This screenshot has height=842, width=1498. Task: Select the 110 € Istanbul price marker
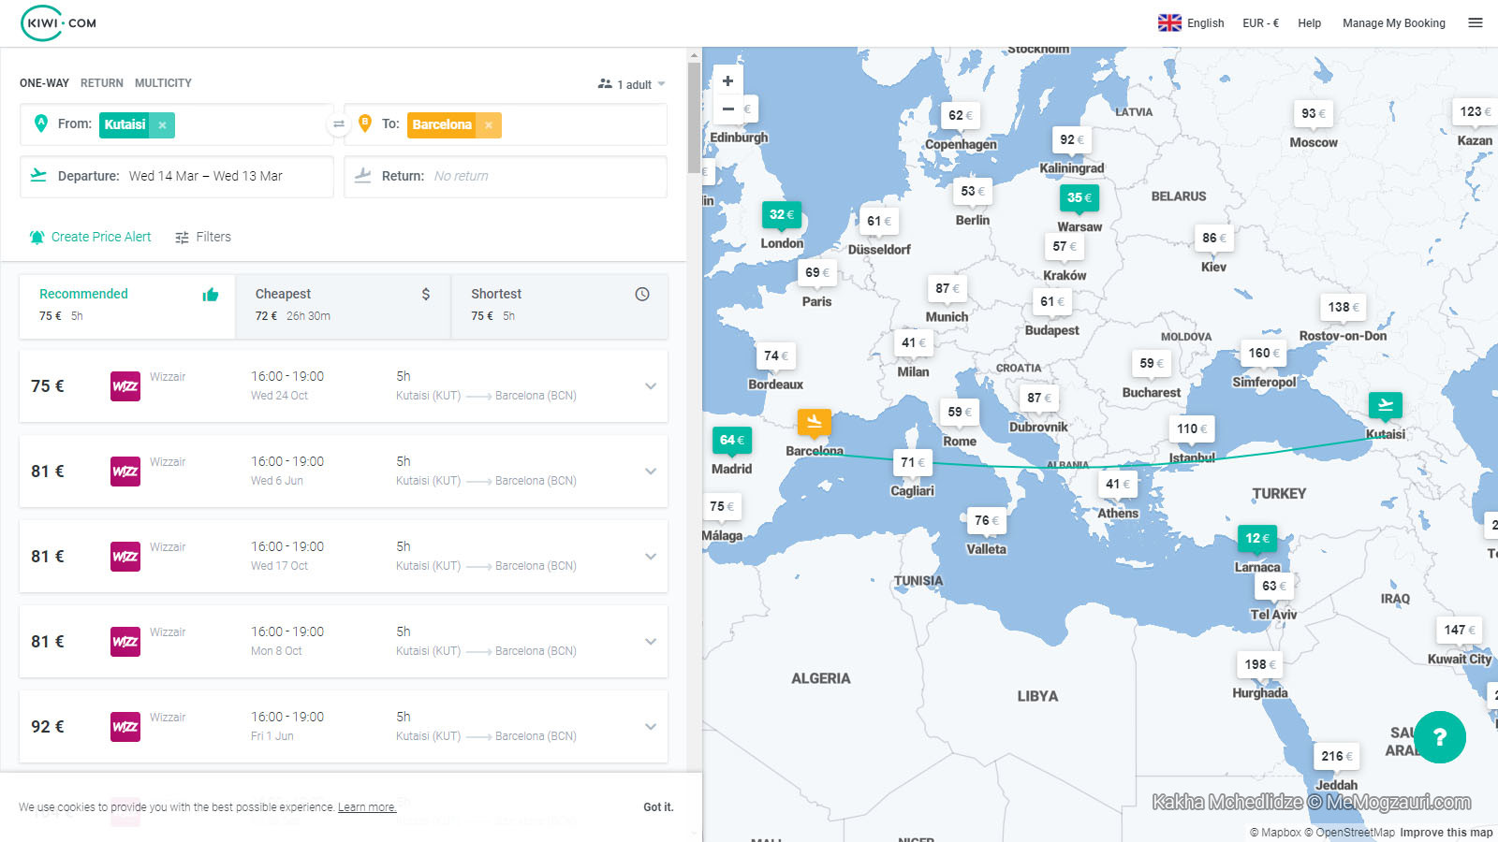coord(1192,429)
